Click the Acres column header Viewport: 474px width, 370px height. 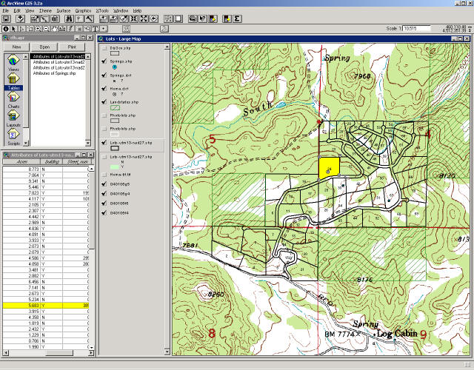click(21, 162)
